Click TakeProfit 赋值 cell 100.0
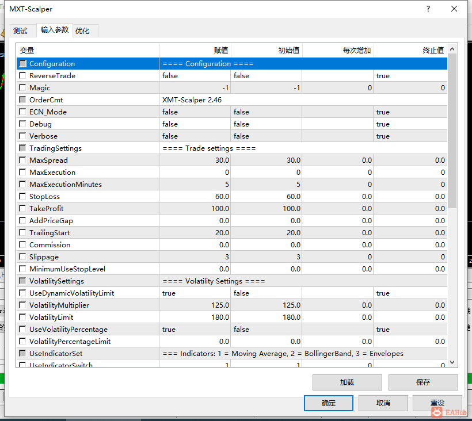The image size is (472, 421). coord(195,208)
